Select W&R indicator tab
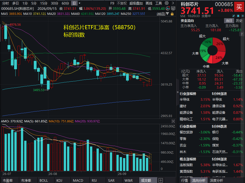245x183 pixels. point(129,180)
